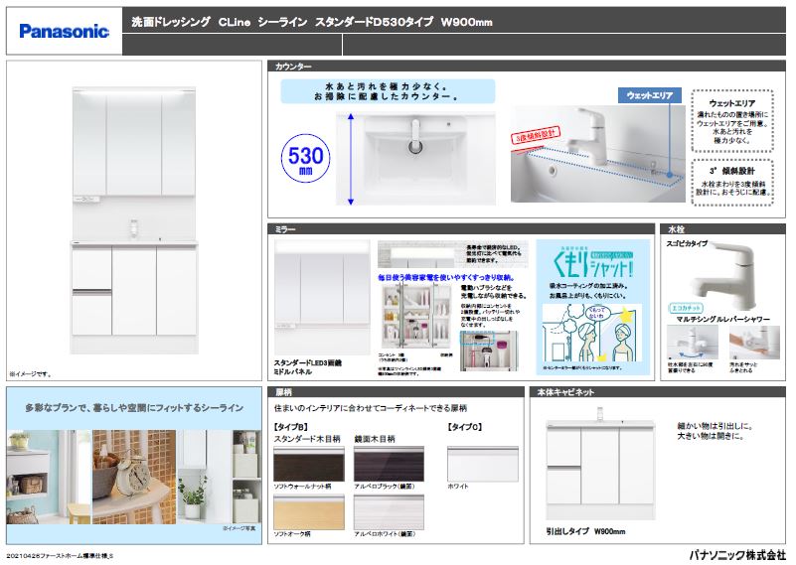
Task: Click the wet area faucet closeup photo
Action: [597, 153]
